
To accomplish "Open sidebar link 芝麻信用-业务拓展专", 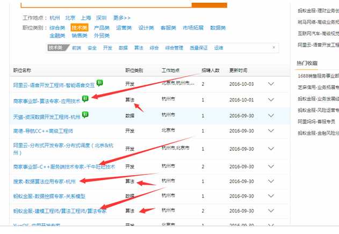I will [x=318, y=87].
